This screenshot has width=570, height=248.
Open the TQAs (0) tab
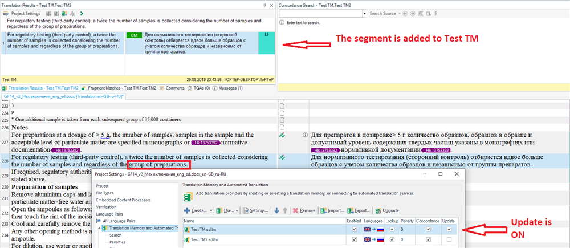199,88
